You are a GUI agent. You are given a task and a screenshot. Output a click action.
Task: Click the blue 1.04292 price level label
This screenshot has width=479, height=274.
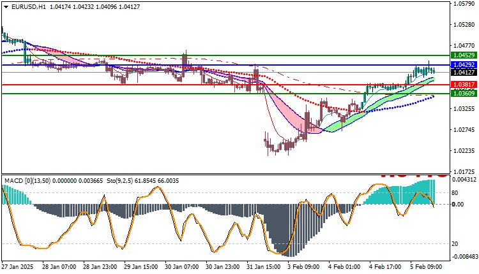click(464, 65)
